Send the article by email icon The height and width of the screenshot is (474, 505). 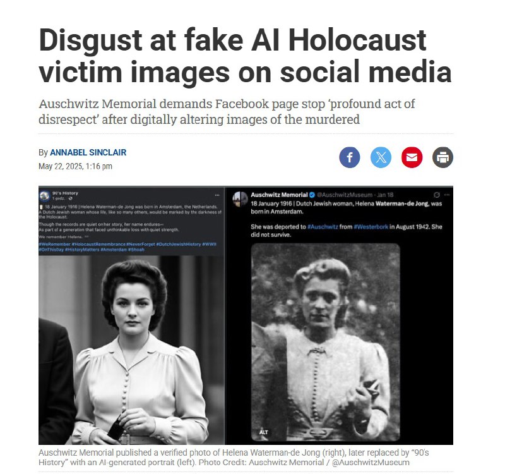coord(412,157)
